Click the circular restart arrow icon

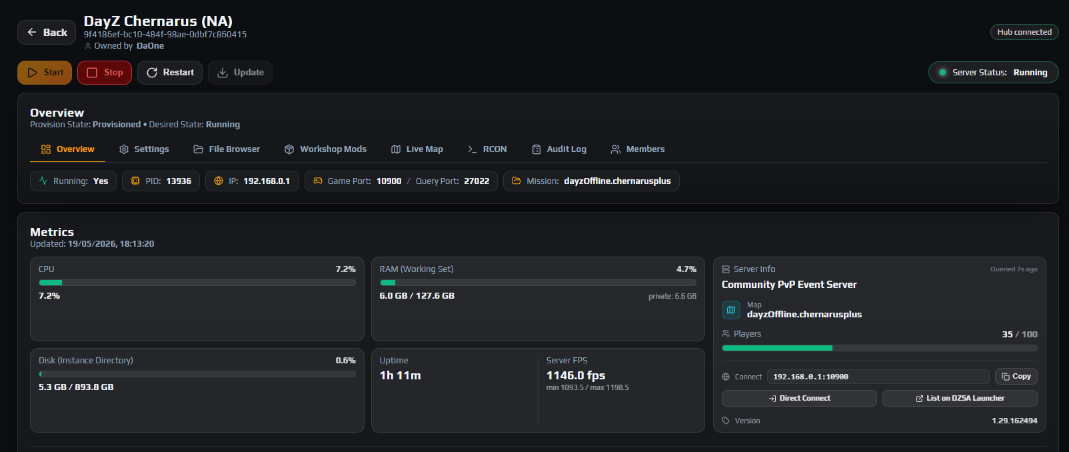(x=152, y=73)
